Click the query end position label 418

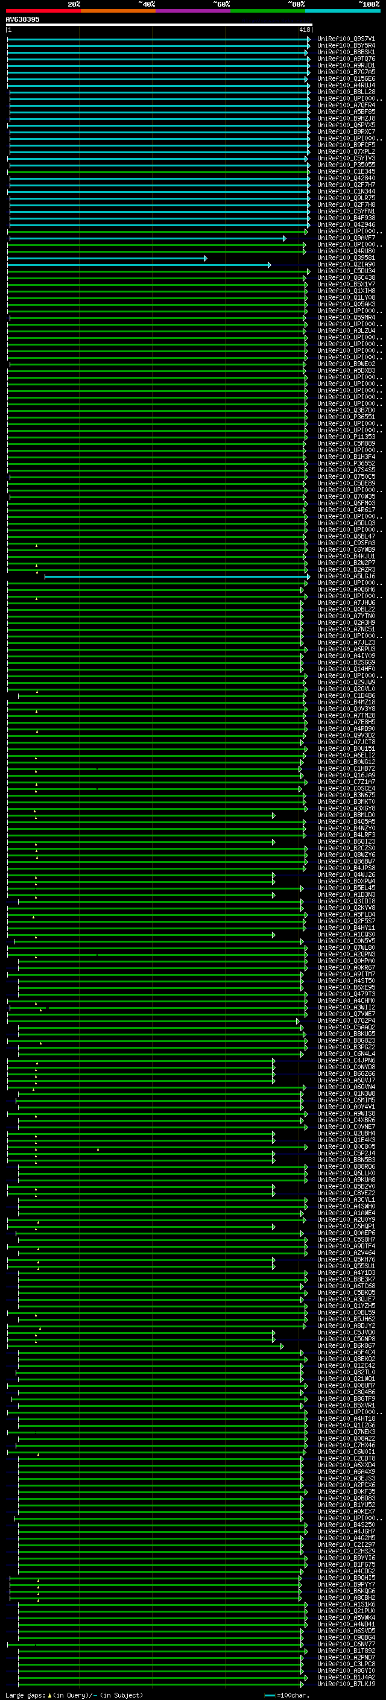[304, 30]
